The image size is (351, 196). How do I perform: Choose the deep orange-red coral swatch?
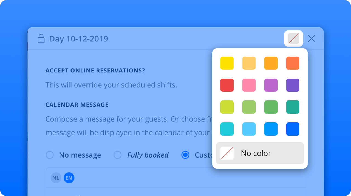pos(293,63)
